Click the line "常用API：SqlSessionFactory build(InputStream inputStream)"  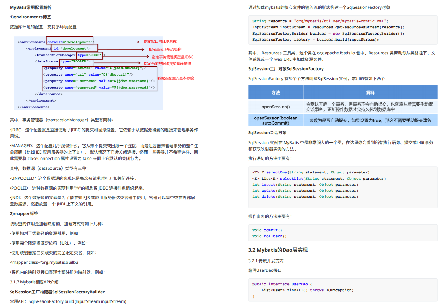coord(68,301)
